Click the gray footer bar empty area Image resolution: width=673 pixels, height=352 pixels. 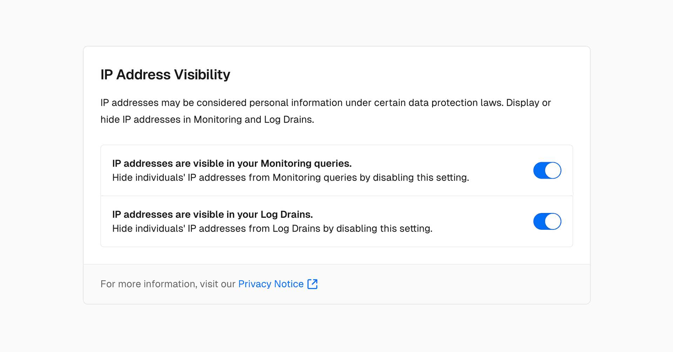[x=456, y=284]
